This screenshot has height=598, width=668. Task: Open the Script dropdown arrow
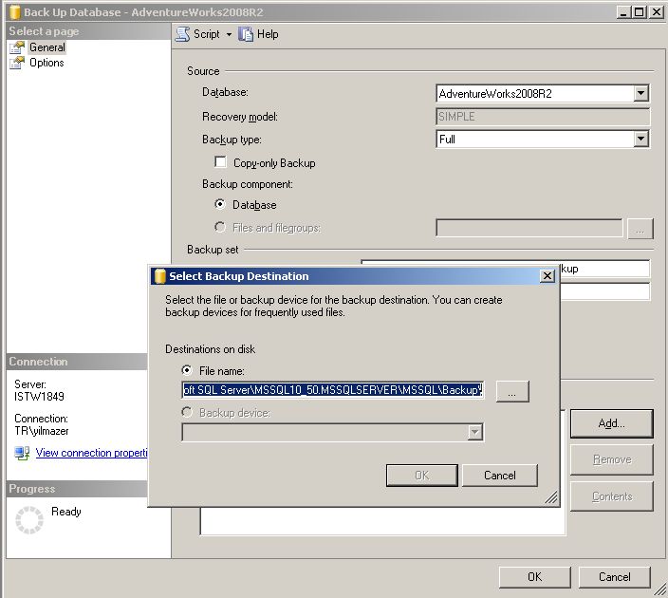(x=229, y=34)
